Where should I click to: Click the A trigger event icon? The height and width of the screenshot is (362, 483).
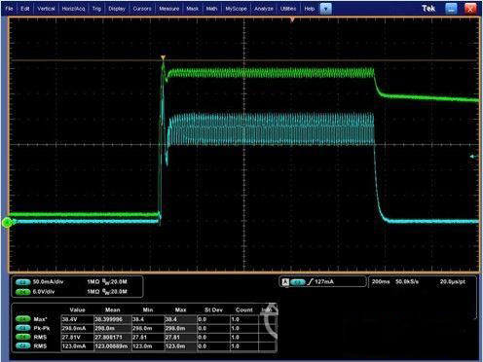pyautogui.click(x=285, y=282)
